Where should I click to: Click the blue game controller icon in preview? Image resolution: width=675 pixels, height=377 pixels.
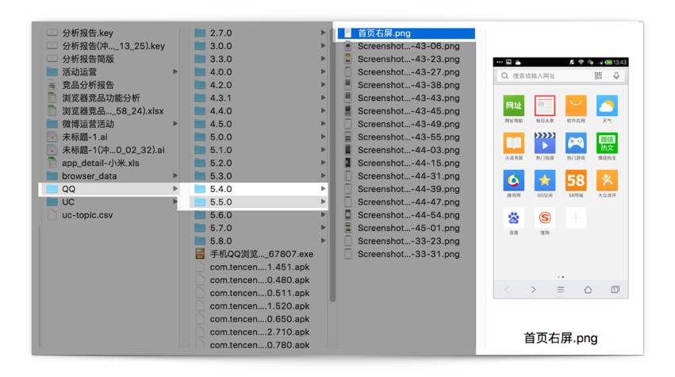click(576, 143)
